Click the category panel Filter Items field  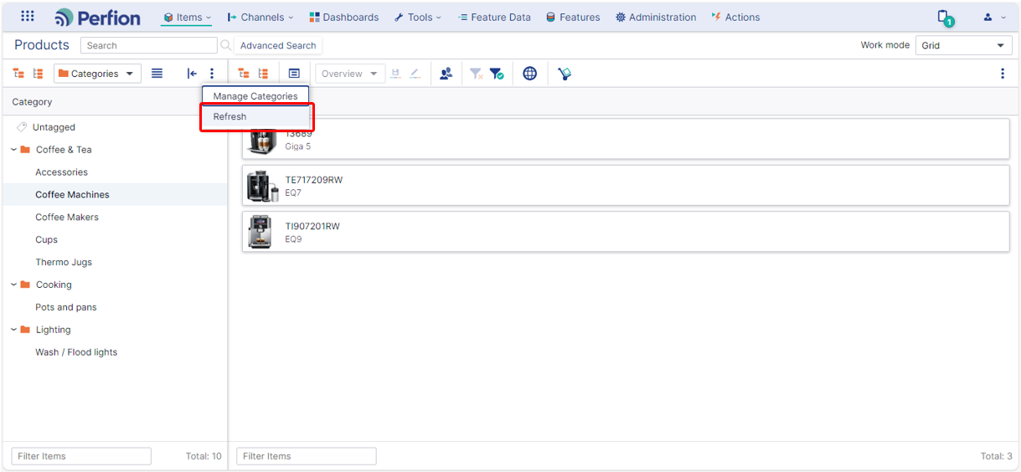point(81,456)
